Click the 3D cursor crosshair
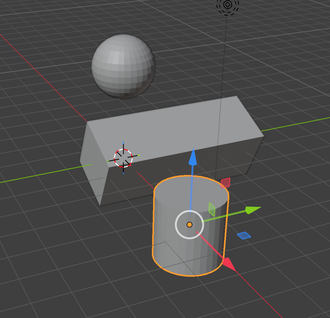 123,158
